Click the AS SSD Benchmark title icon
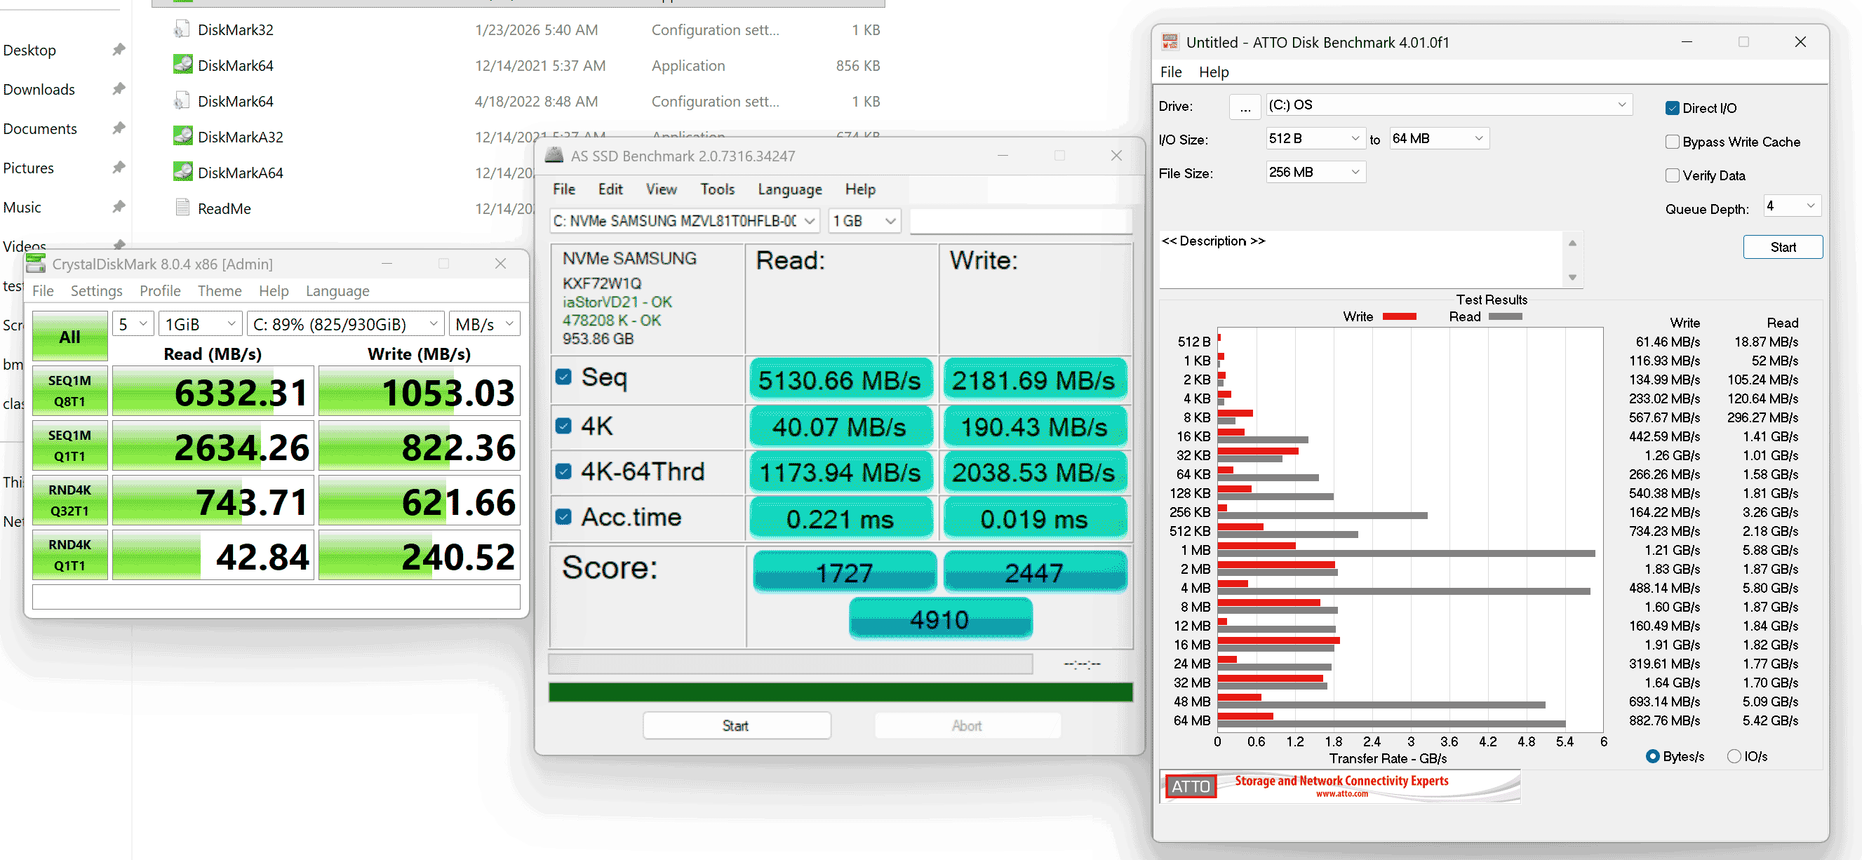 click(x=554, y=156)
